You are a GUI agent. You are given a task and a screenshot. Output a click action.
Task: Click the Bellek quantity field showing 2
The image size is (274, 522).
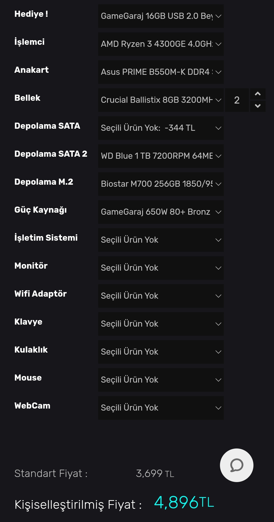click(x=237, y=100)
